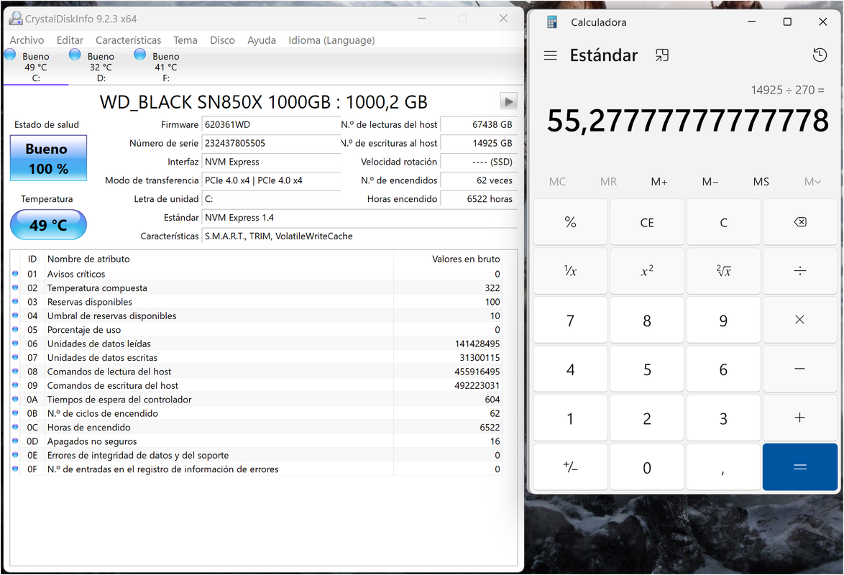Open Calculator history icon
Viewport: 844px width, 575px height.
tap(820, 55)
